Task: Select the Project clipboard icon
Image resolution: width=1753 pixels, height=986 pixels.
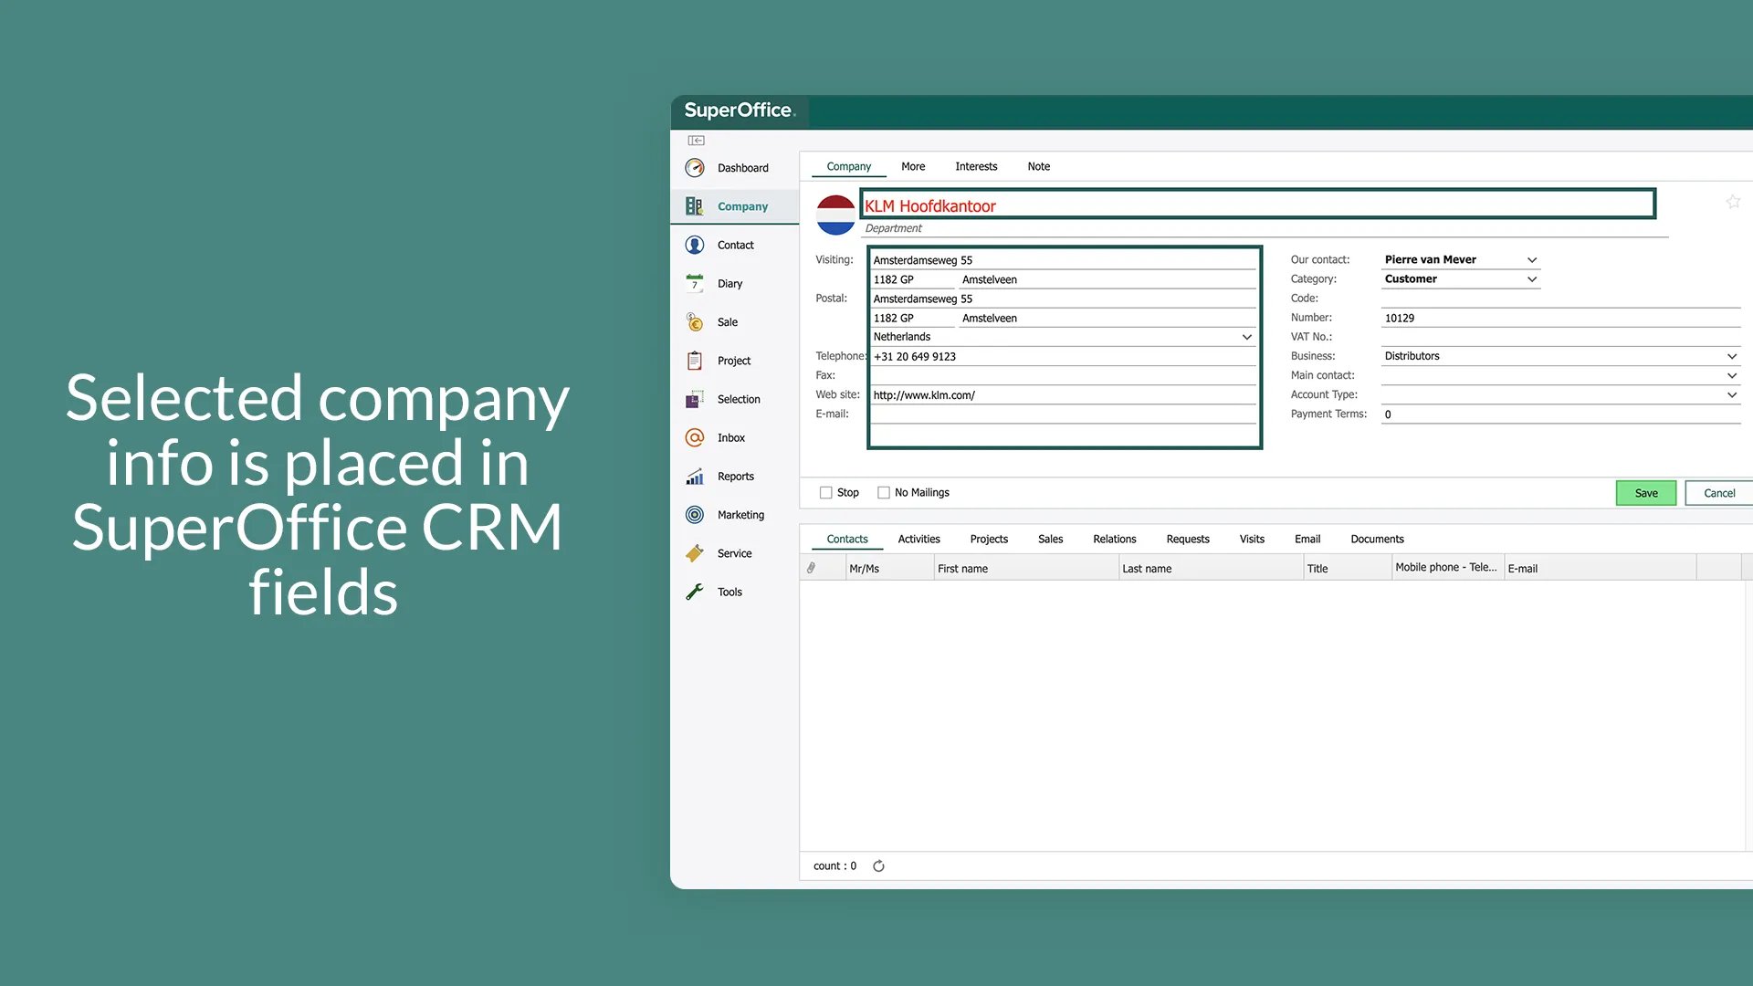Action: click(x=695, y=361)
